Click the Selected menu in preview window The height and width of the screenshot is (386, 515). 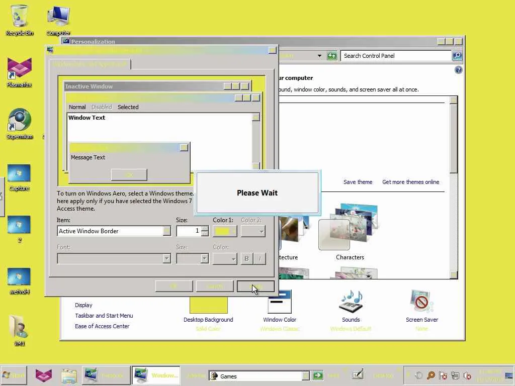click(128, 107)
